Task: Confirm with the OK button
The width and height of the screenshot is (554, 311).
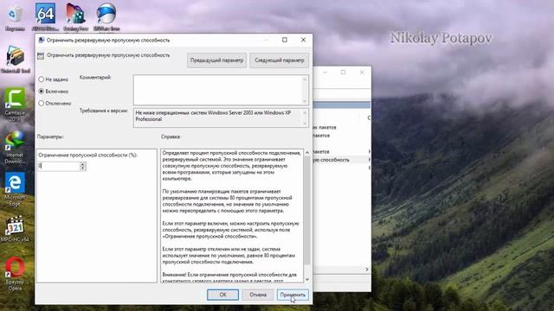Action: coord(222,295)
